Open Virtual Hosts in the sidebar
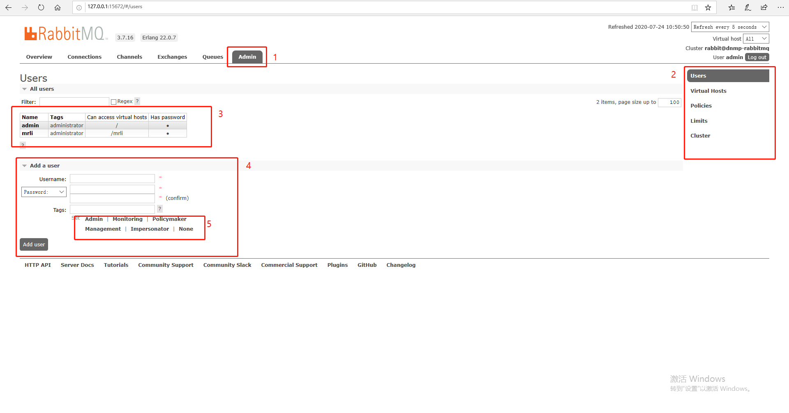This screenshot has height=413, width=789. [708, 91]
